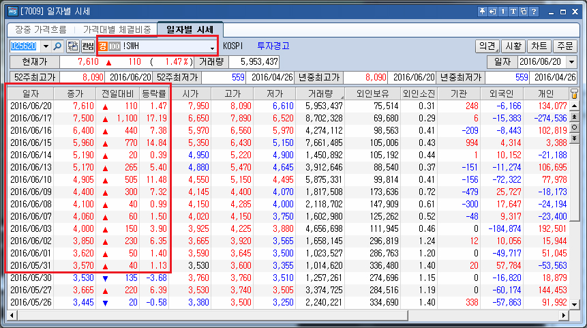Screen dimensions: 587x328
Task: Click the padlock icon at table header corner
Action: tap(574, 93)
